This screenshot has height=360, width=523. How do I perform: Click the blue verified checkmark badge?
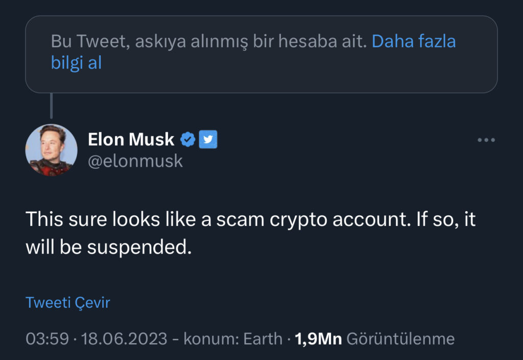click(x=188, y=139)
